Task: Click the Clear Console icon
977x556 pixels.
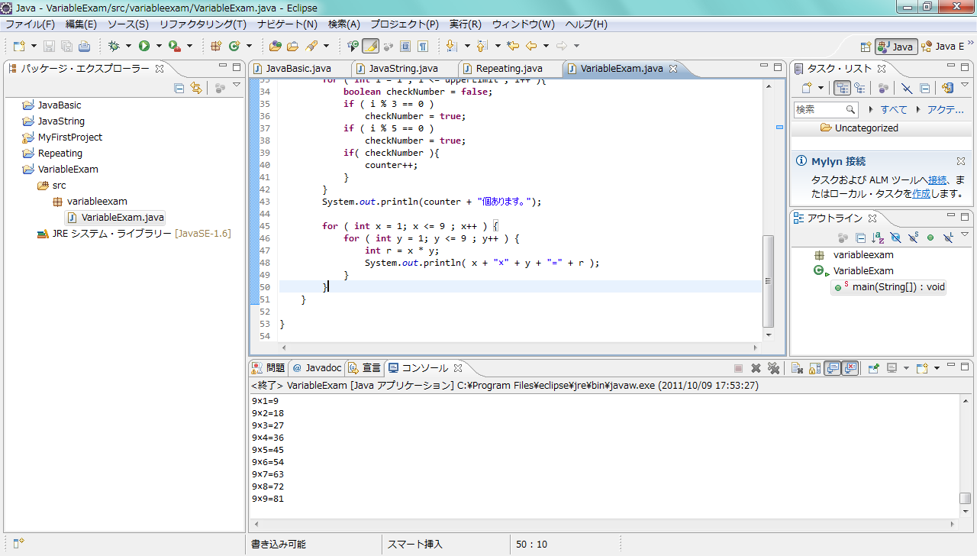Action: [x=795, y=368]
